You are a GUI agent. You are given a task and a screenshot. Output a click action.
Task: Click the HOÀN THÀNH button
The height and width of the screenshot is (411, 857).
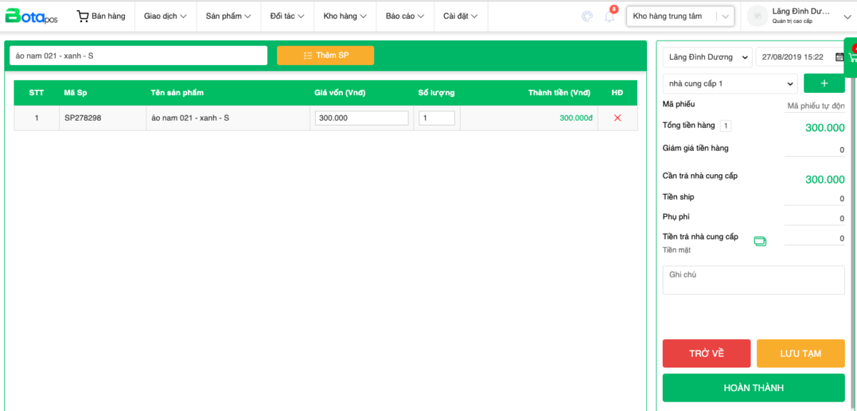pos(753,387)
